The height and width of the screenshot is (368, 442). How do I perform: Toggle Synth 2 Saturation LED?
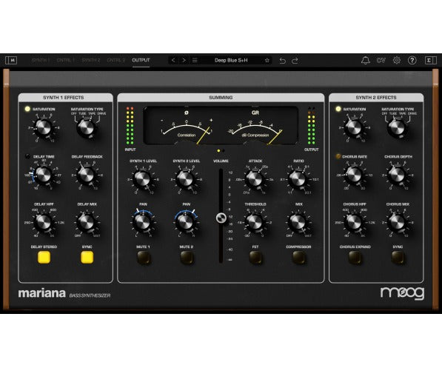click(338, 109)
